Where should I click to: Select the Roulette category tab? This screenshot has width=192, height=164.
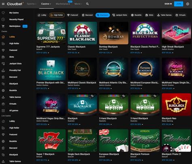pyautogui.click(x=136, y=15)
